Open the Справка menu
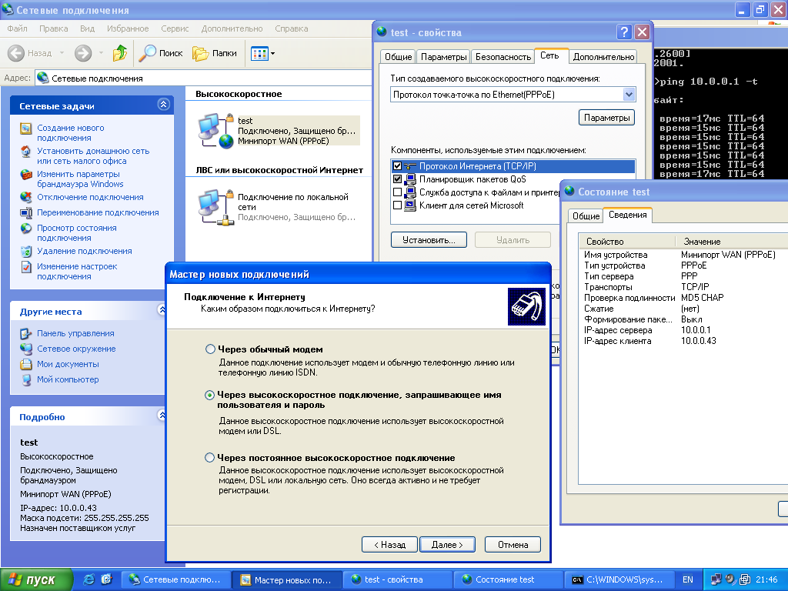This screenshot has width=788, height=591. point(292,28)
